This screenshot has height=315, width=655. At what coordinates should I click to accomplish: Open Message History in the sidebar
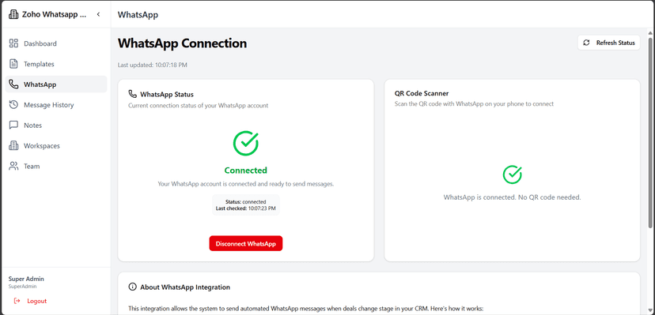click(x=56, y=104)
